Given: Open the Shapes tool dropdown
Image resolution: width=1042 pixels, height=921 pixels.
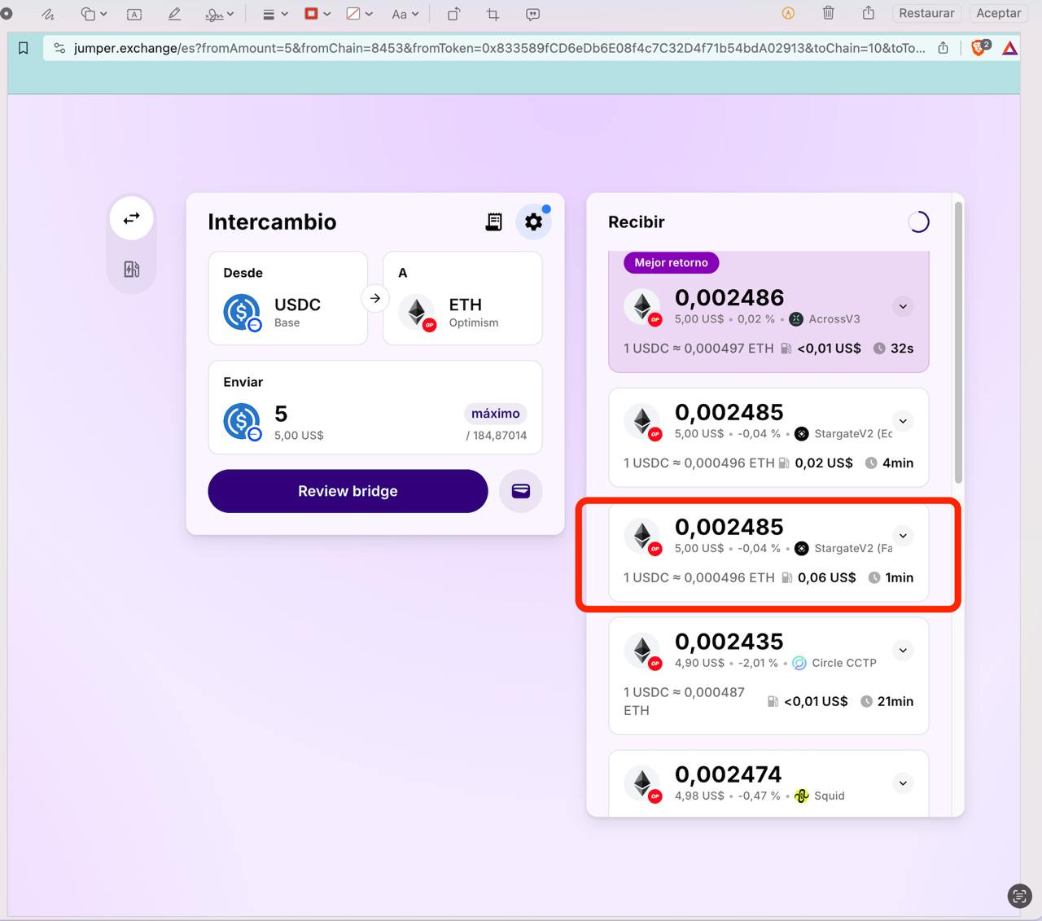Looking at the screenshot, I should (x=94, y=14).
